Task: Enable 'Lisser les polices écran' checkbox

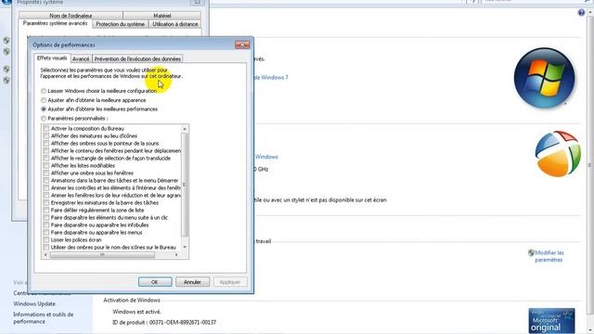Action: click(x=46, y=239)
